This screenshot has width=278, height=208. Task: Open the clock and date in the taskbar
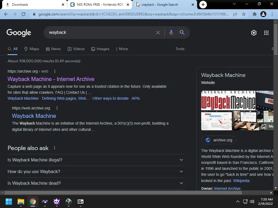click(266, 201)
